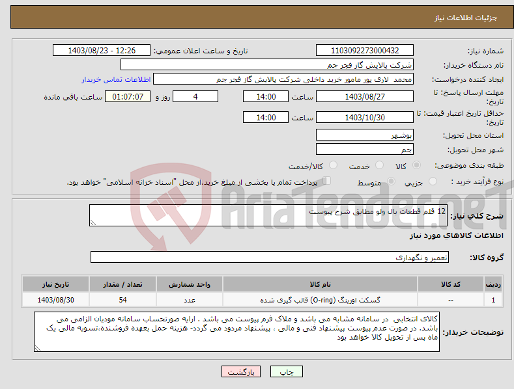The image size is (514, 389).
Task: Select the کالا radio button
Action: pos(417,165)
